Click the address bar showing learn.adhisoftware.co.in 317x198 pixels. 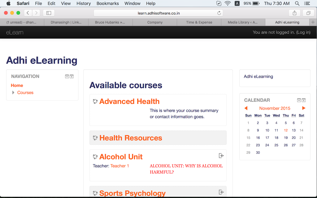[158, 13]
